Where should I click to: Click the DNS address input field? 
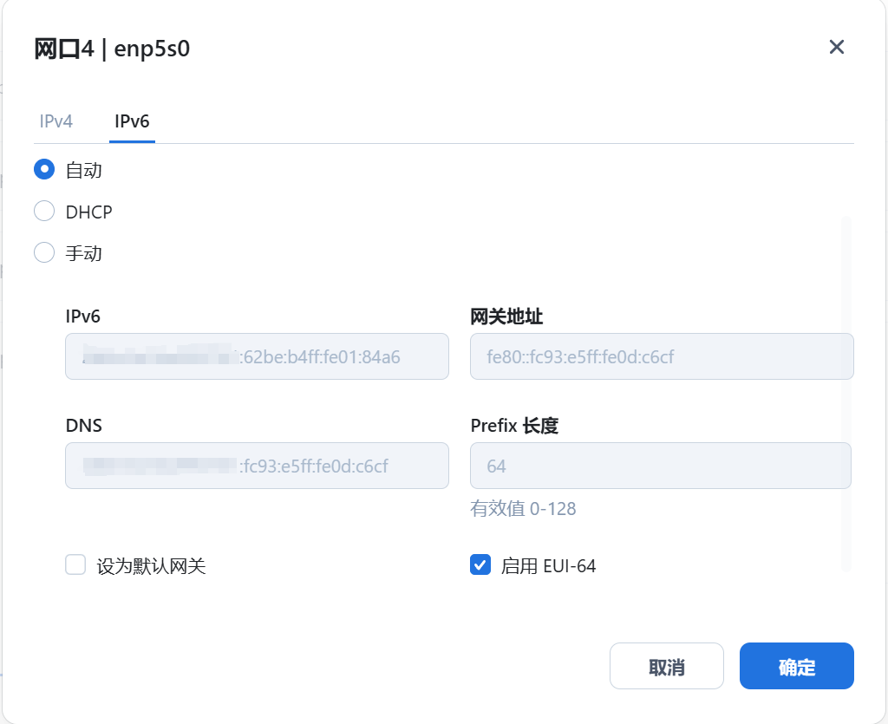(x=257, y=466)
